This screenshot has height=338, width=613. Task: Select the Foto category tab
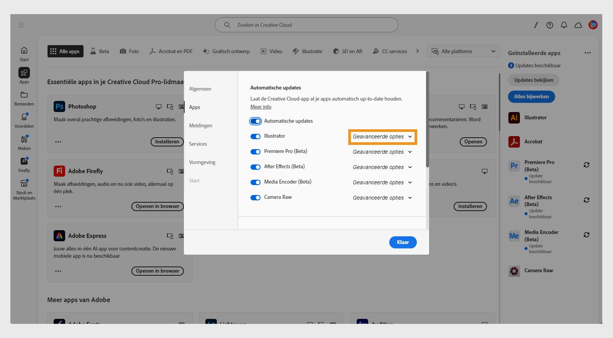[x=129, y=51]
